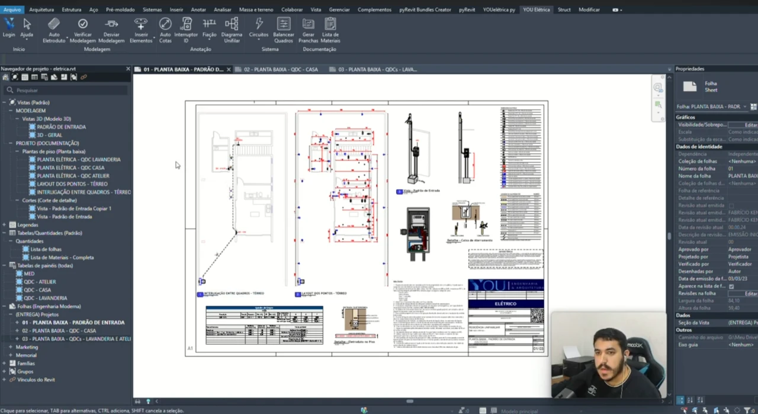Click the Data de emissão value 03/03/23
The width and height of the screenshot is (758, 414).
(743, 279)
